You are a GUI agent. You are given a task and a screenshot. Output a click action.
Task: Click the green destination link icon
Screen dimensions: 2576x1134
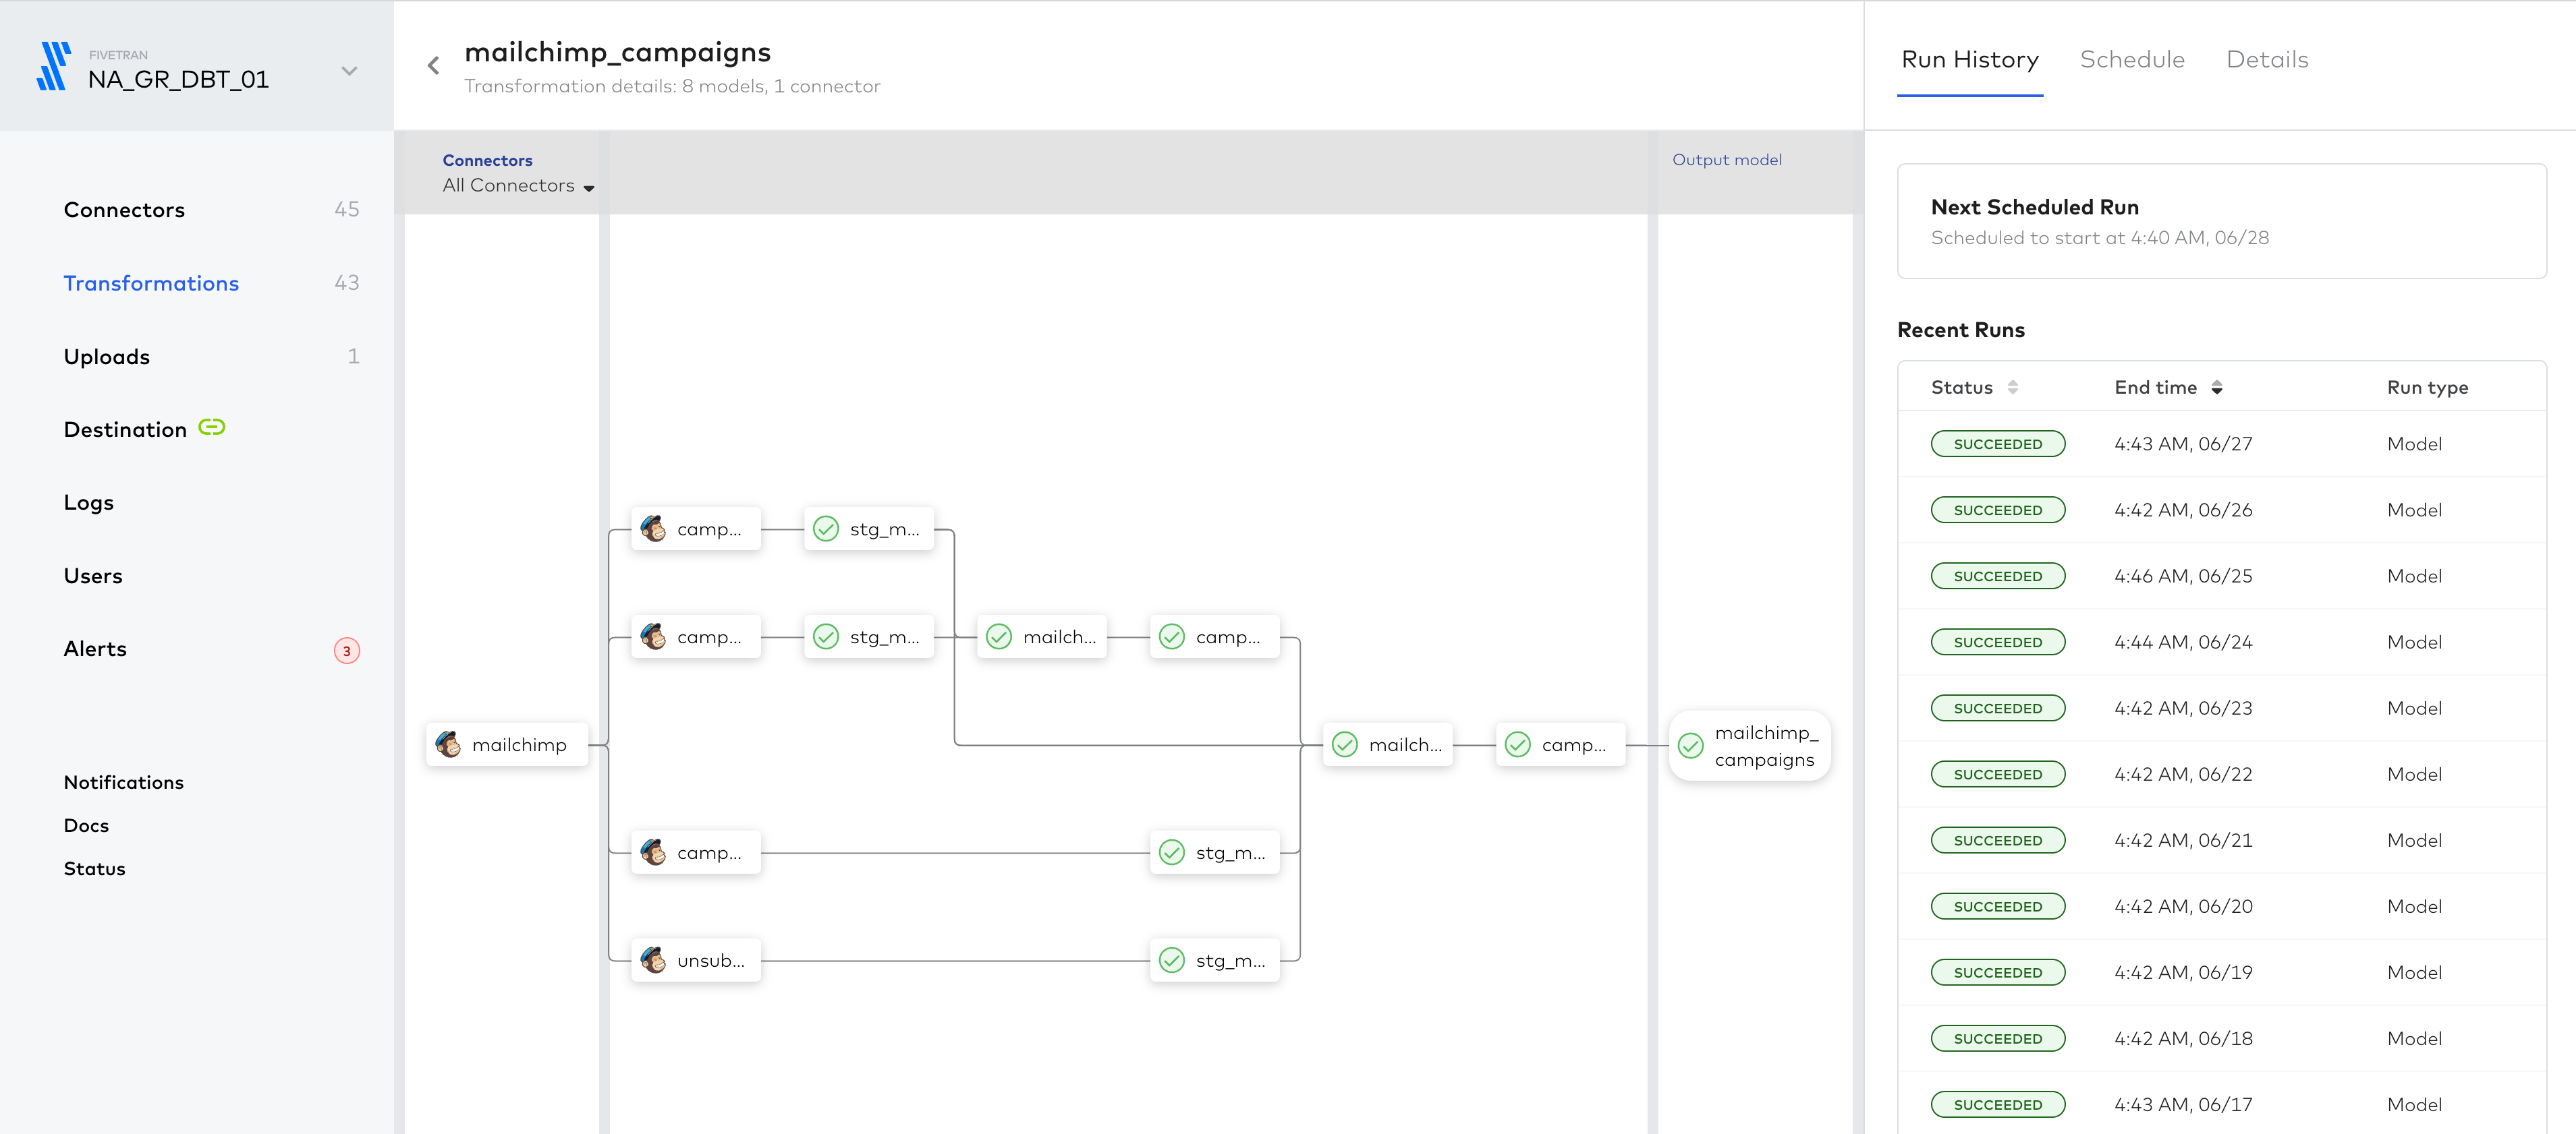212,427
